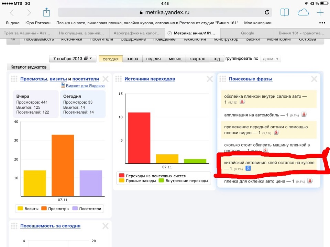
Task: Grab the drag handle of Посещаемость за сегодня widget
Action: tap(14, 226)
